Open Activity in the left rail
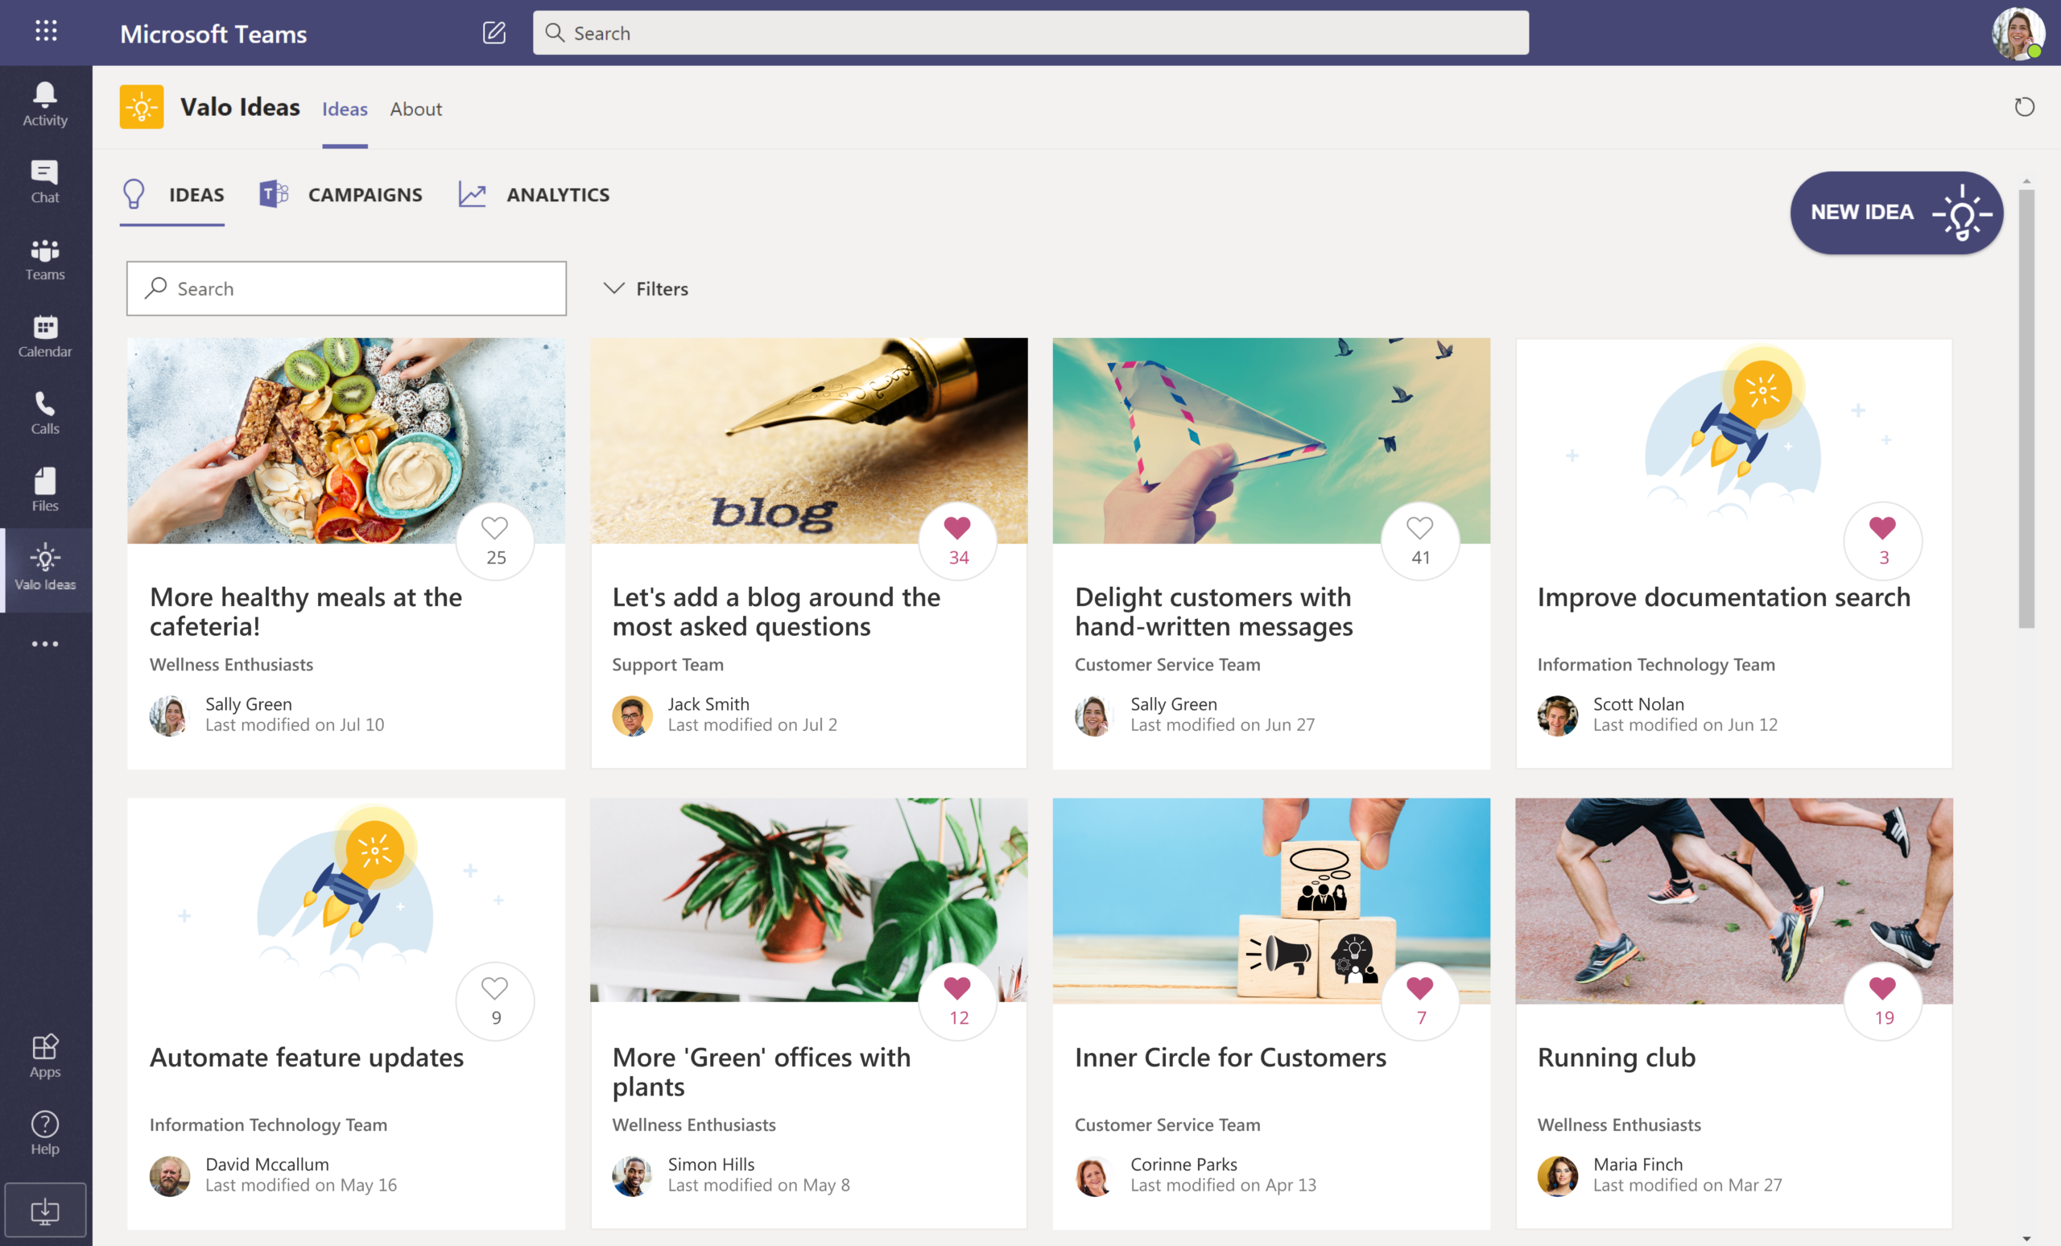2061x1246 pixels. [45, 105]
